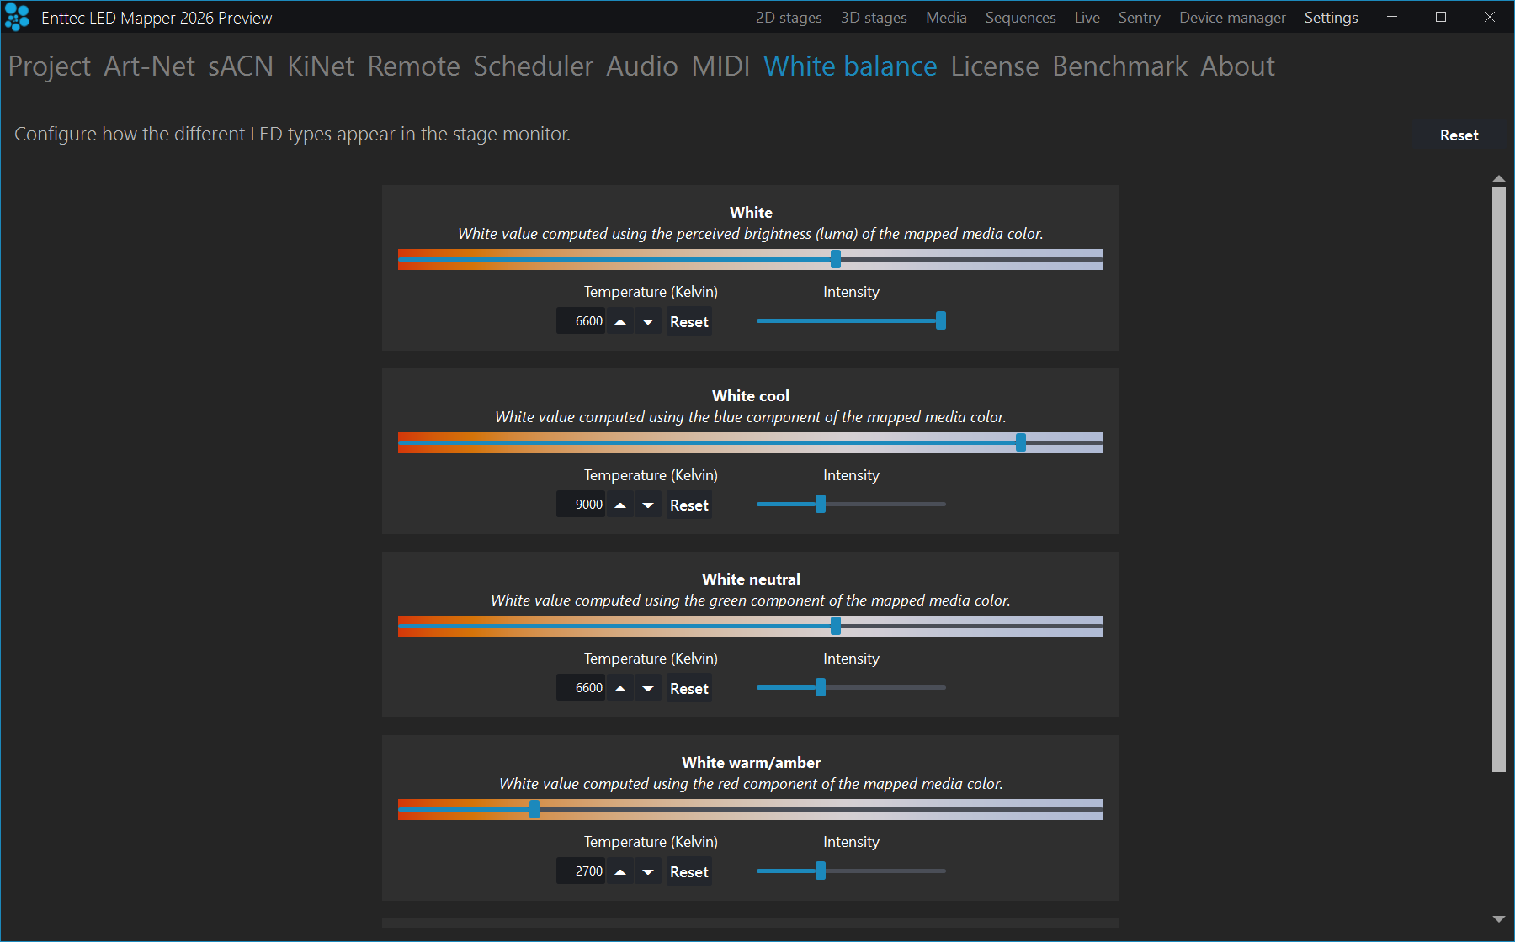1515x942 pixels.
Task: Open the Audio settings tab
Action: click(642, 66)
